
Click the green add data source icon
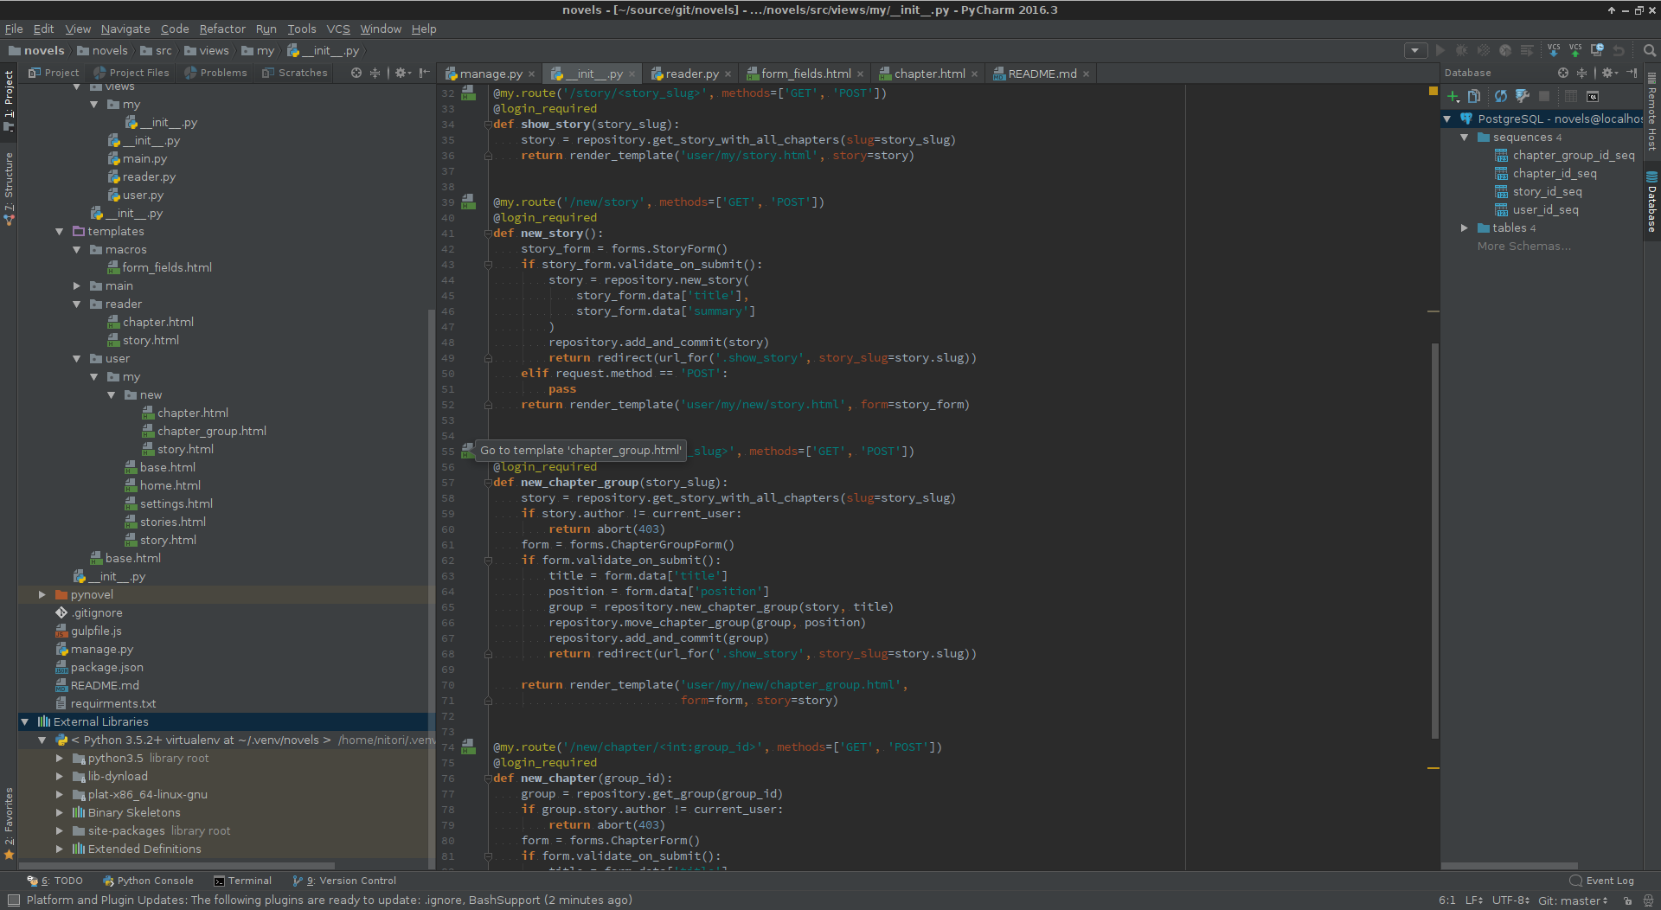coord(1453,96)
